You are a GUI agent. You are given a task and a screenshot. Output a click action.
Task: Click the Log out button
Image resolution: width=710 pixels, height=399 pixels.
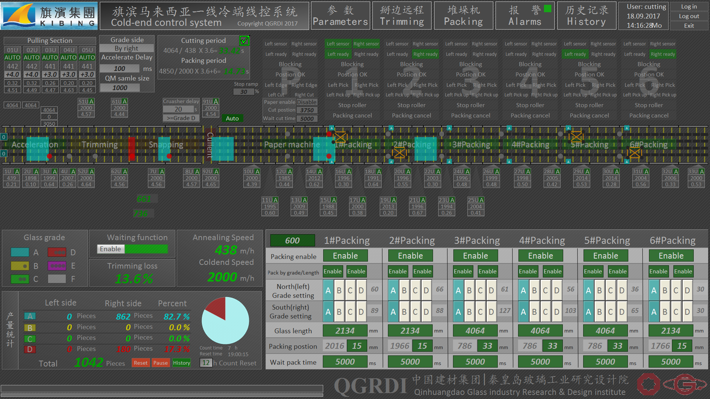pyautogui.click(x=689, y=16)
